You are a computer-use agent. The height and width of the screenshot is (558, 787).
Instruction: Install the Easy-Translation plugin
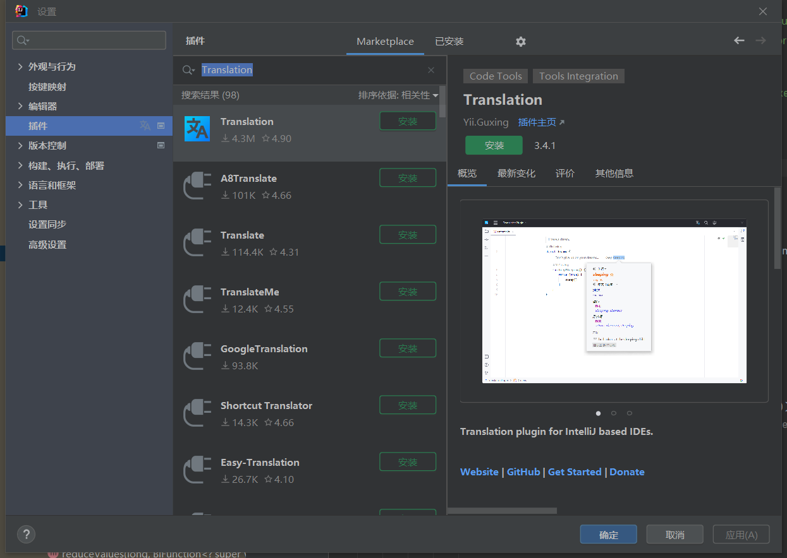(408, 462)
